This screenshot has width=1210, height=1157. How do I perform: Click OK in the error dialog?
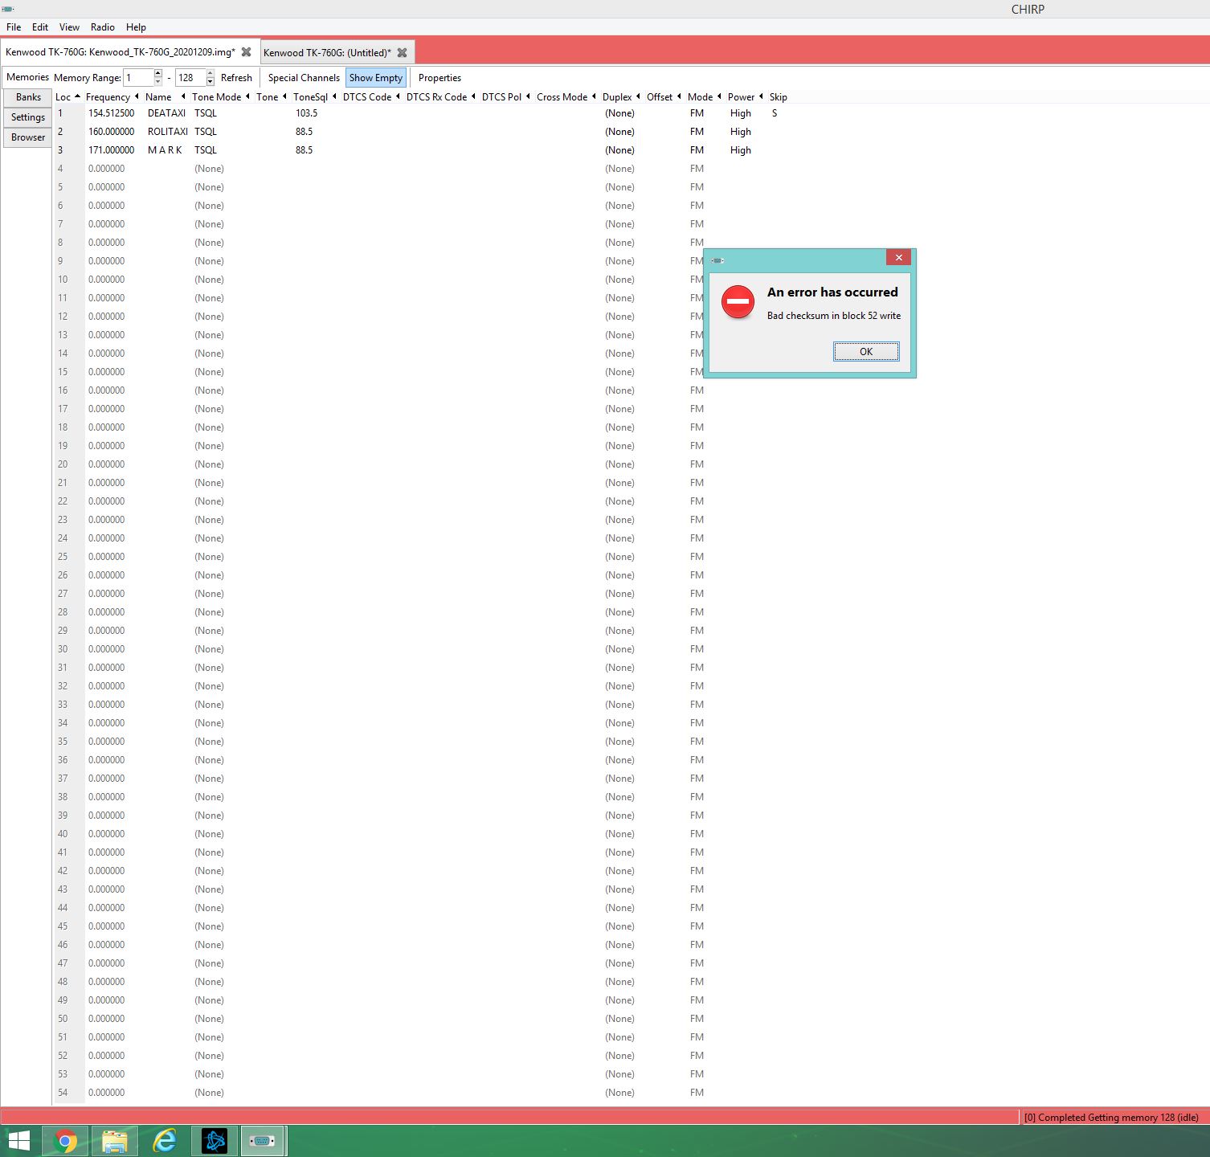[866, 351]
